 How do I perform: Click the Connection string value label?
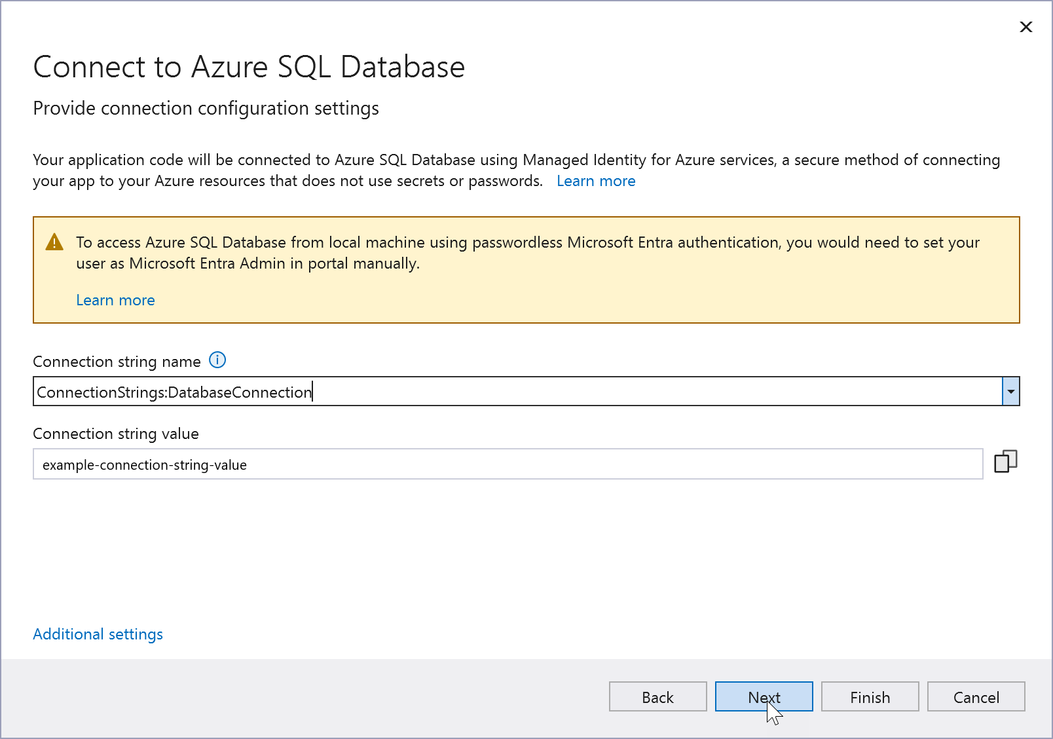115,433
